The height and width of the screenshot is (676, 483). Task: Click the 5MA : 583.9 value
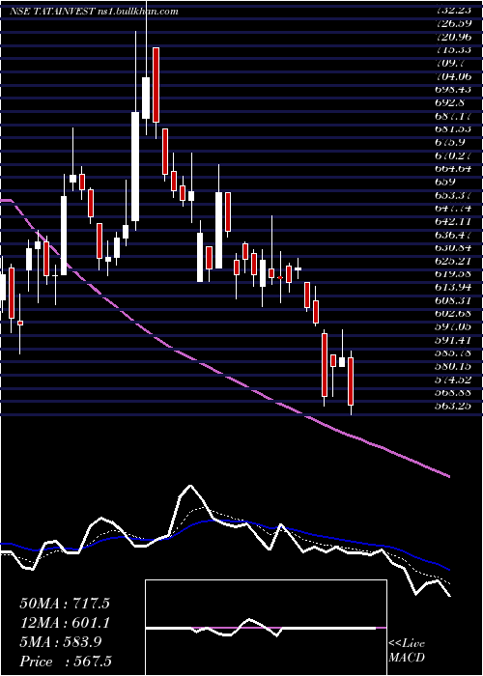click(x=61, y=642)
